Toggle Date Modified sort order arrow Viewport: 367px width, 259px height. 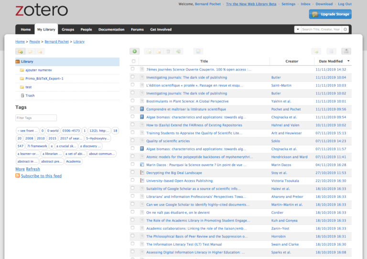[348, 61]
